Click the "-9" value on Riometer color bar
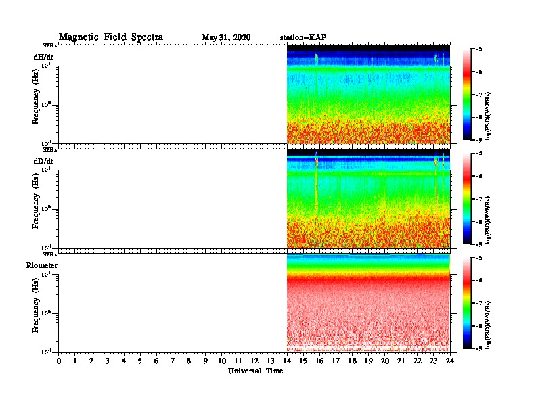The height and width of the screenshot is (414, 536). coord(479,348)
